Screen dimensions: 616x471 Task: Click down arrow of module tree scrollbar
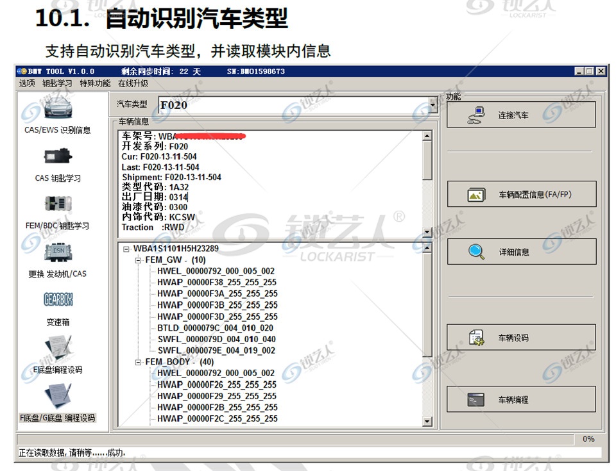427,422
